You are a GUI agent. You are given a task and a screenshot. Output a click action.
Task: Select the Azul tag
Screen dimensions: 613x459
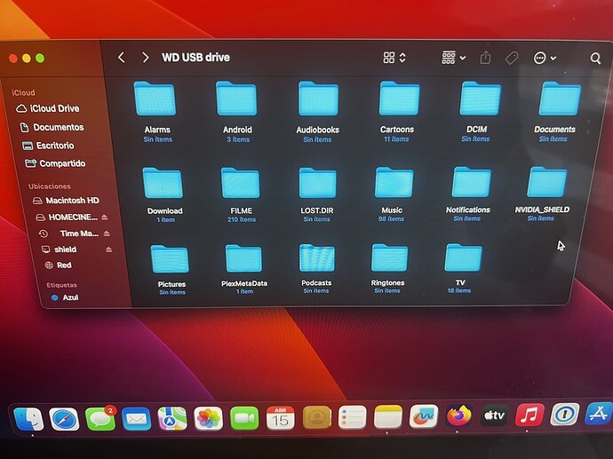pos(65,297)
